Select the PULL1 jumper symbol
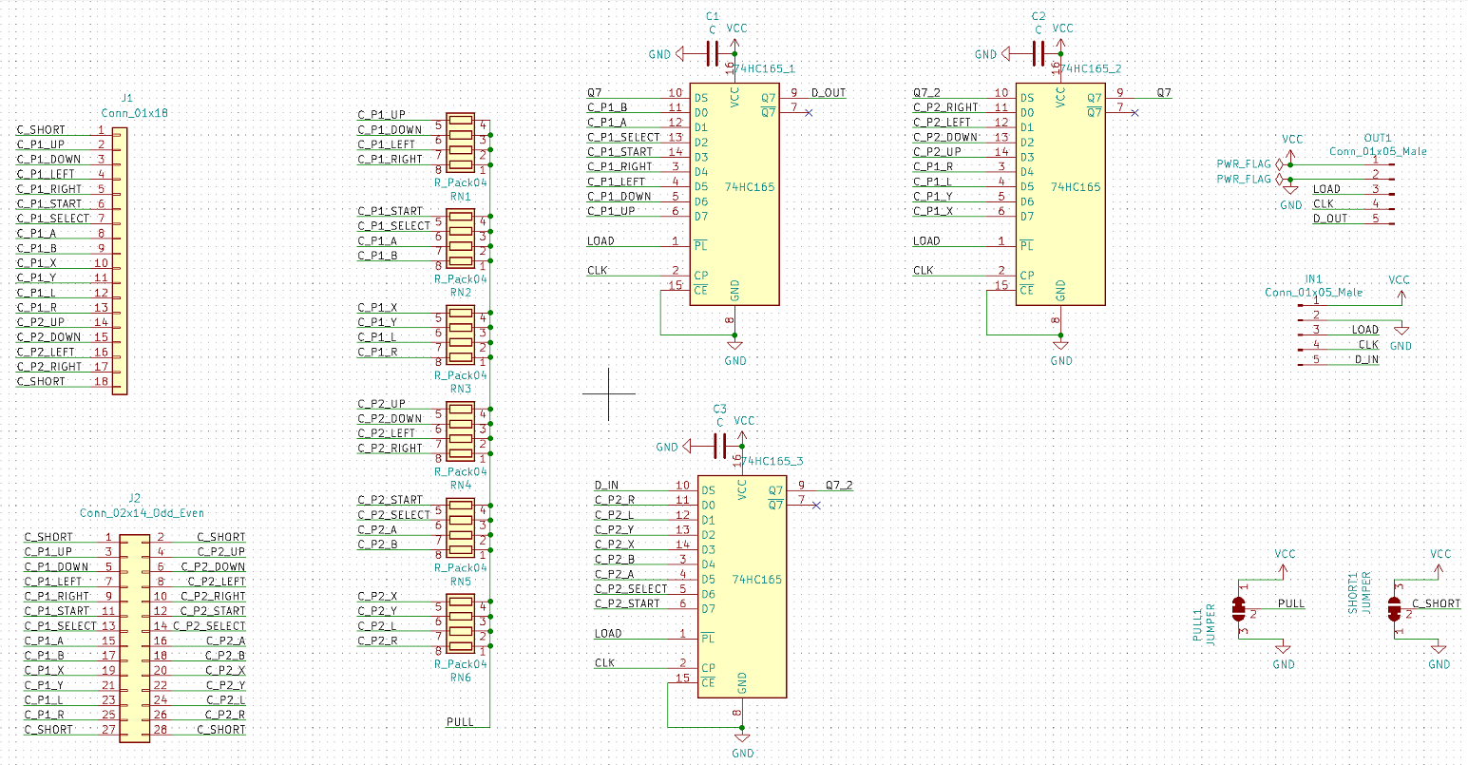 pyautogui.click(x=1239, y=609)
